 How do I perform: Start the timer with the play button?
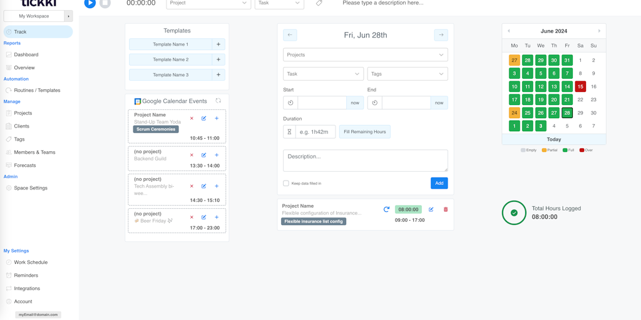90,3
